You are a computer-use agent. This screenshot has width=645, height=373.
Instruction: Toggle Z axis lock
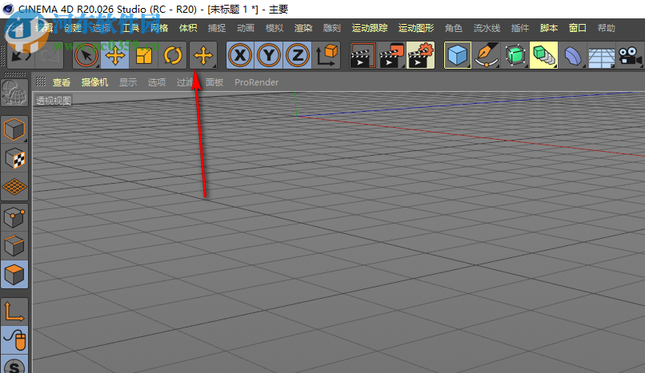point(298,55)
